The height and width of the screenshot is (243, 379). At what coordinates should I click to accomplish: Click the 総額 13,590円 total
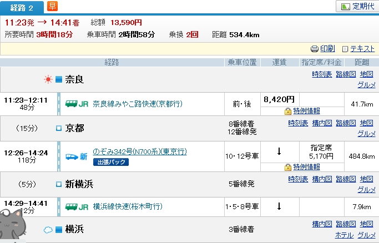pos(116,23)
